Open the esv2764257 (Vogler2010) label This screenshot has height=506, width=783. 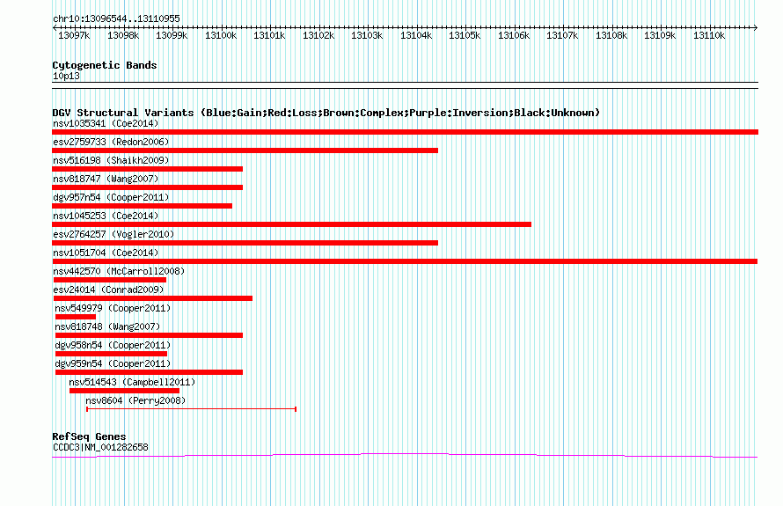pyautogui.click(x=113, y=234)
